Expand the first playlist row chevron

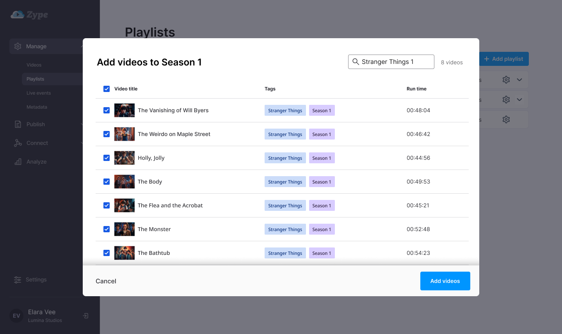coord(519,80)
